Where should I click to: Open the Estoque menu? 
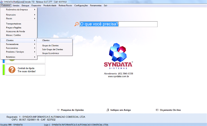click(25, 5)
